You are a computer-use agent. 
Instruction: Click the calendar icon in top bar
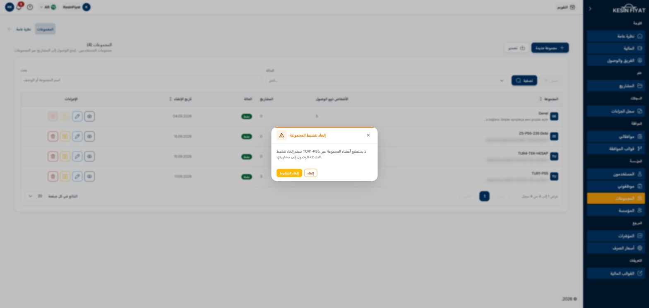point(572,7)
